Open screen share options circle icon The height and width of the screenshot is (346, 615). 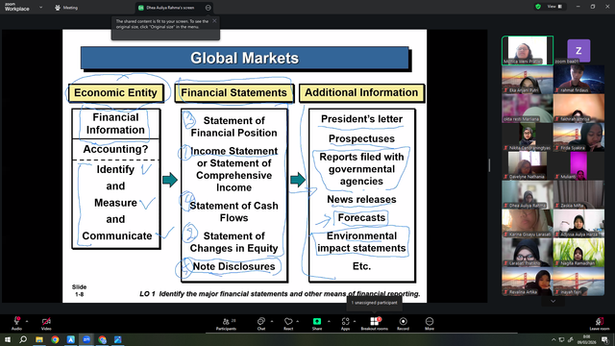tap(208, 8)
